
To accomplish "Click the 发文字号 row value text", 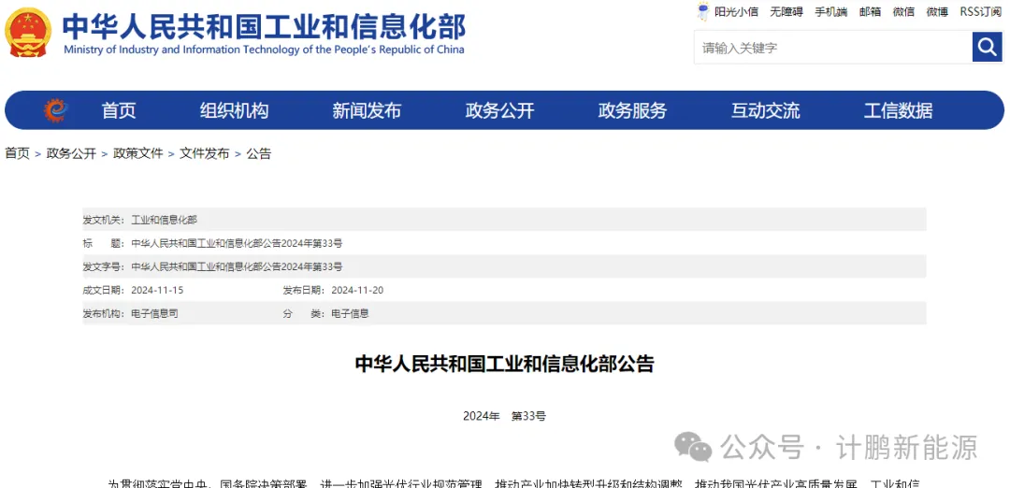I will tap(237, 266).
